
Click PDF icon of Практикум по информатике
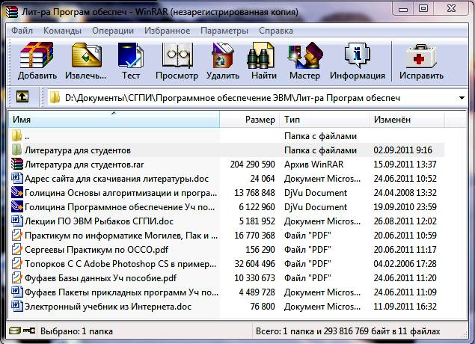click(x=17, y=235)
